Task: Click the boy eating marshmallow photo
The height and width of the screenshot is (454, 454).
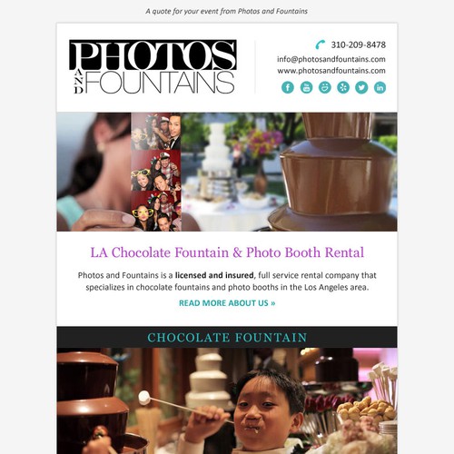Action: click(227, 400)
